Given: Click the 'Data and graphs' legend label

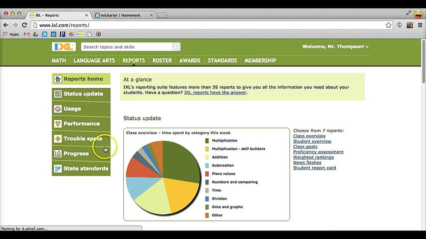Looking at the screenshot, I should (x=228, y=207).
